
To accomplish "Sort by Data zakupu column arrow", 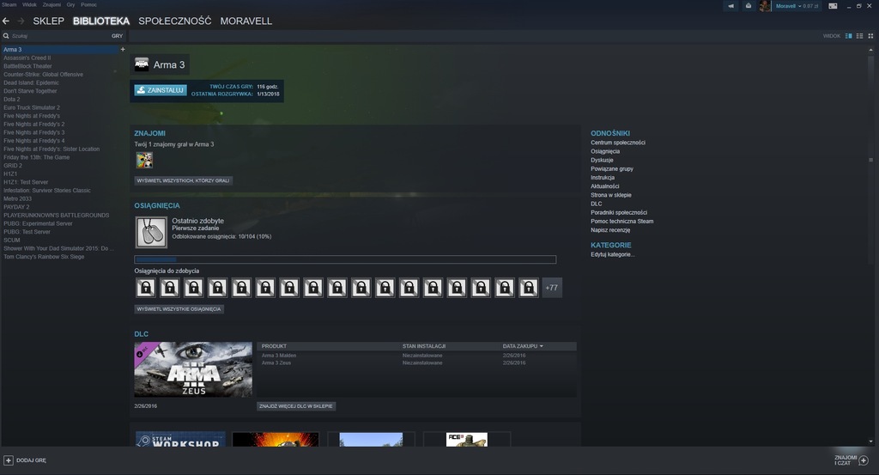I will click(541, 346).
